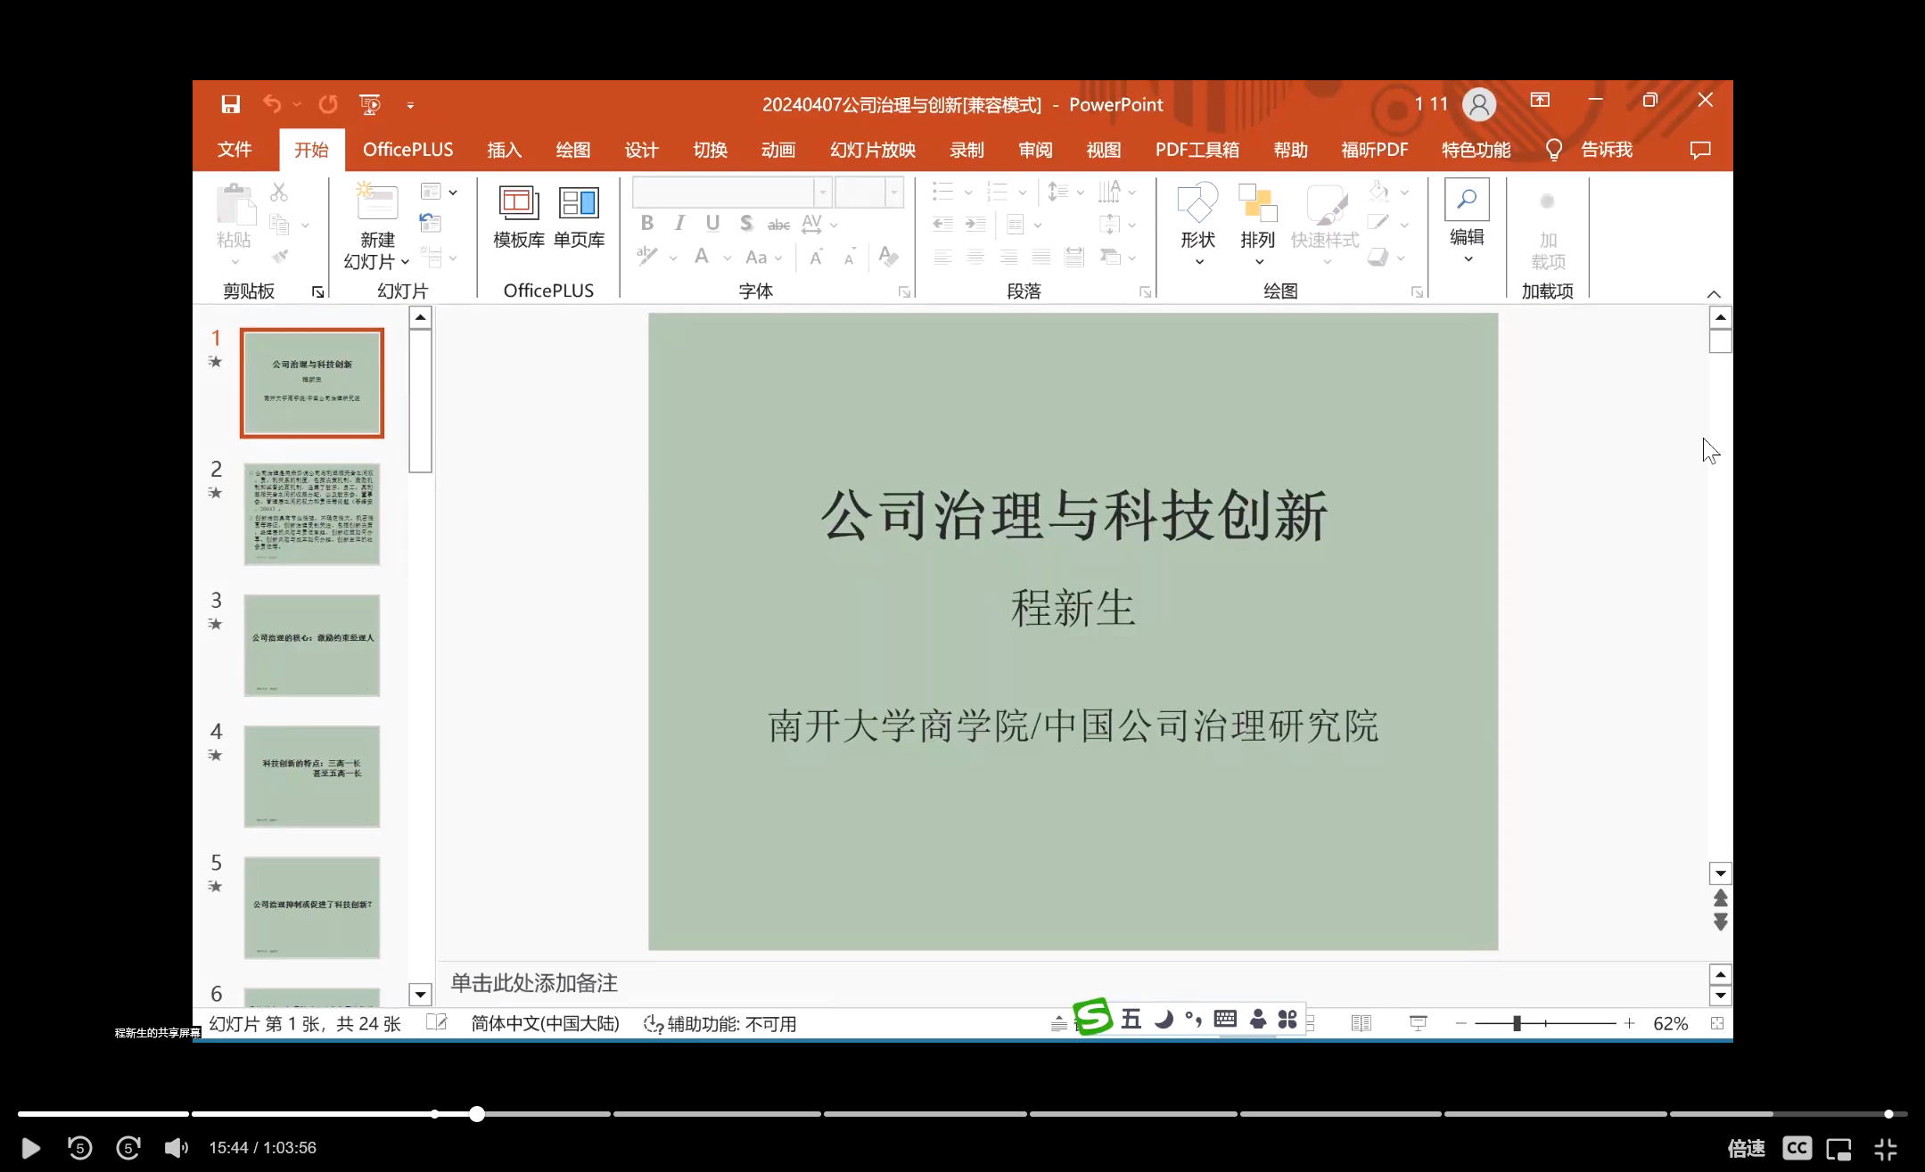Open the 模板库 template library

tap(518, 217)
